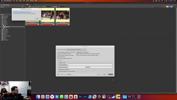The image size is (177, 100).
Task: Enable Apply Metadata Template to copied files
Action: pos(58,52)
